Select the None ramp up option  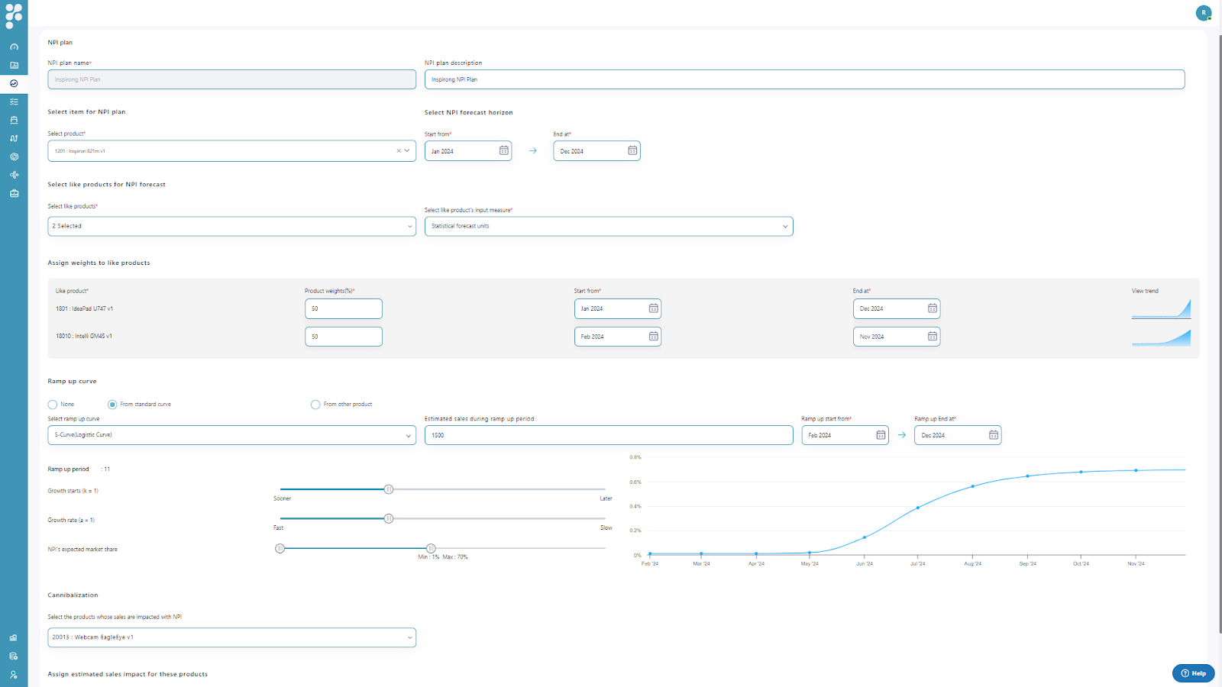click(x=53, y=405)
